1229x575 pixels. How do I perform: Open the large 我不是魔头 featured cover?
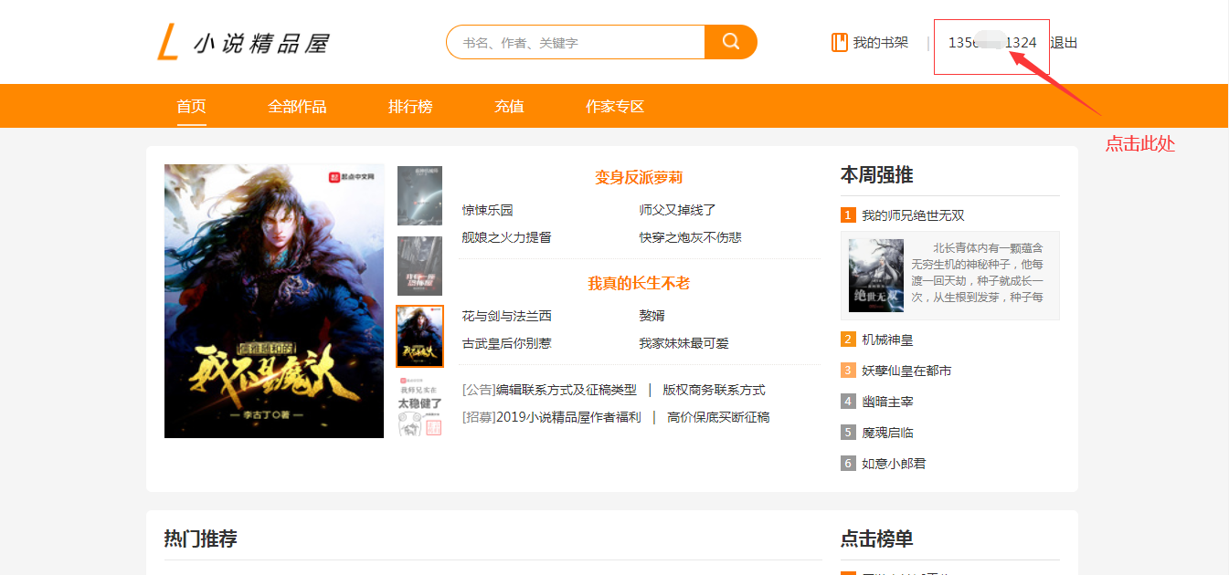point(273,301)
